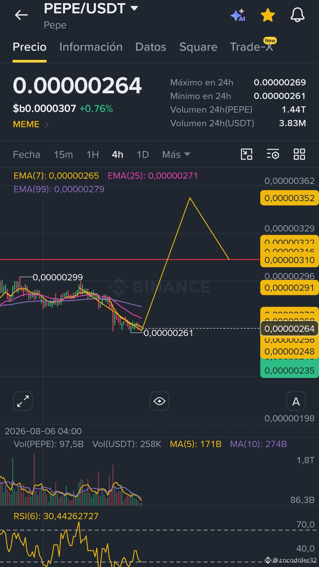Viewport: 319px width, 567px height.
Task: Click the 0,00000299 high marker label
Action: point(58,277)
